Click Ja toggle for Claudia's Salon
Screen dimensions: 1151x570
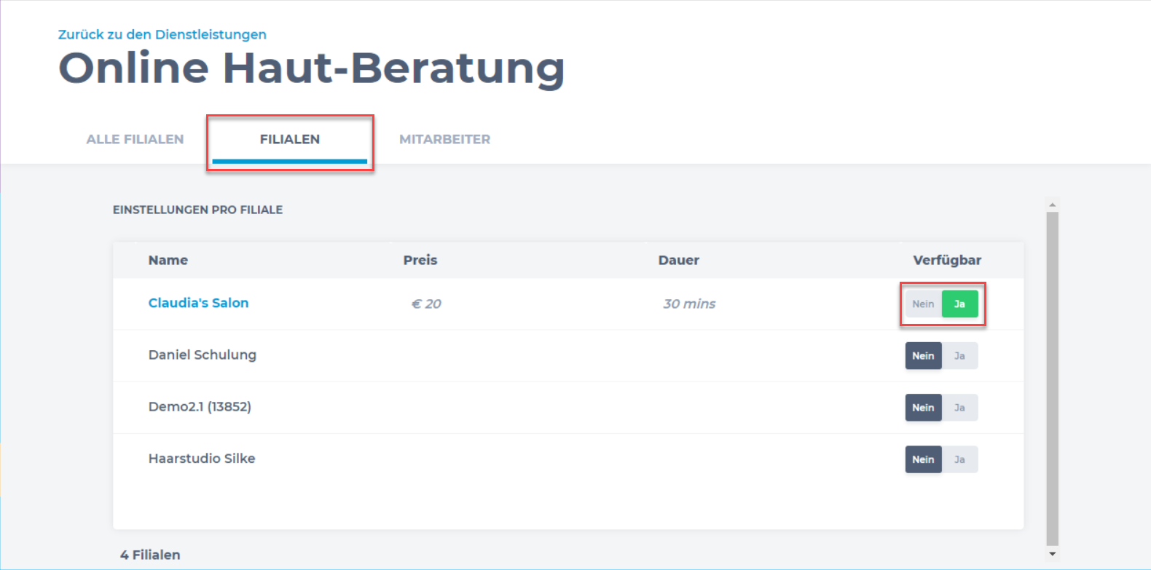point(959,304)
